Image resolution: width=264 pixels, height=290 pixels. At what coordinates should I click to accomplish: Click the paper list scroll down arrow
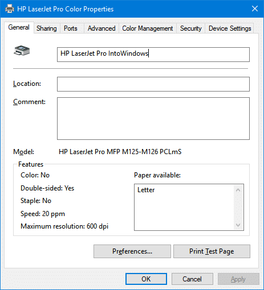[238, 225]
